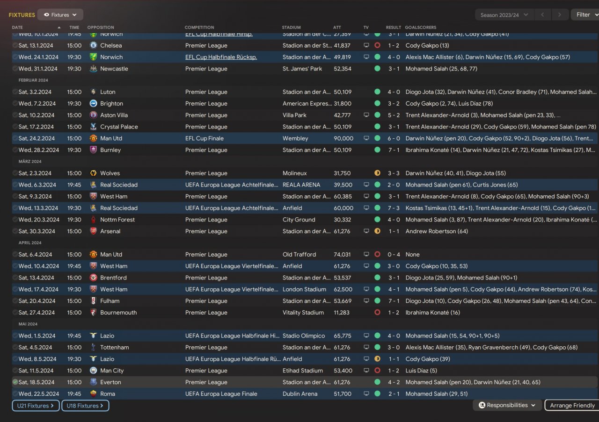Screen dimensions: 599x422
Task: Open the U21 Fixtures page
Action: (36, 406)
